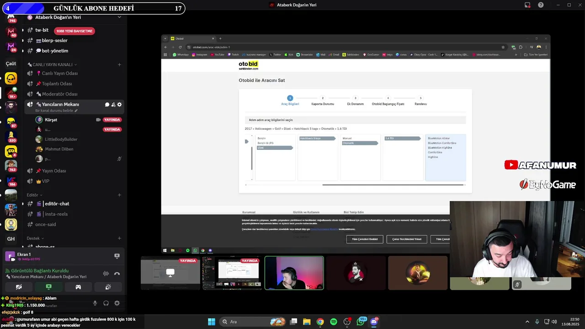Open the GH server icon
Image resolution: width=585 pixels, height=329 pixels.
(11, 239)
